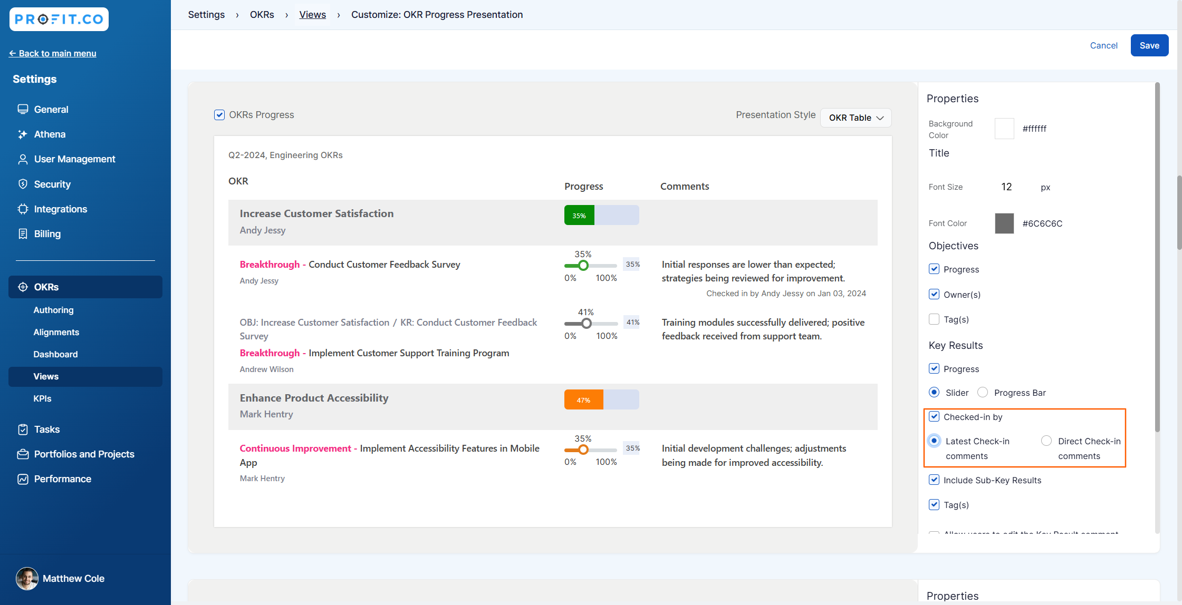Click the User Management person icon
The height and width of the screenshot is (605, 1182).
(x=23, y=159)
